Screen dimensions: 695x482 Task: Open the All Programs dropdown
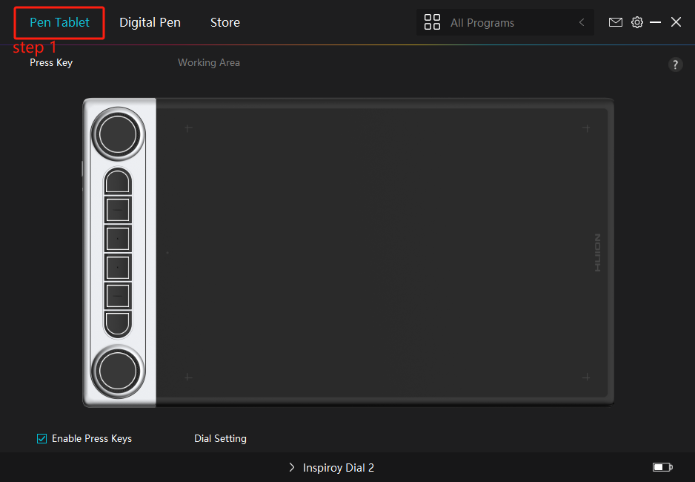click(x=505, y=22)
